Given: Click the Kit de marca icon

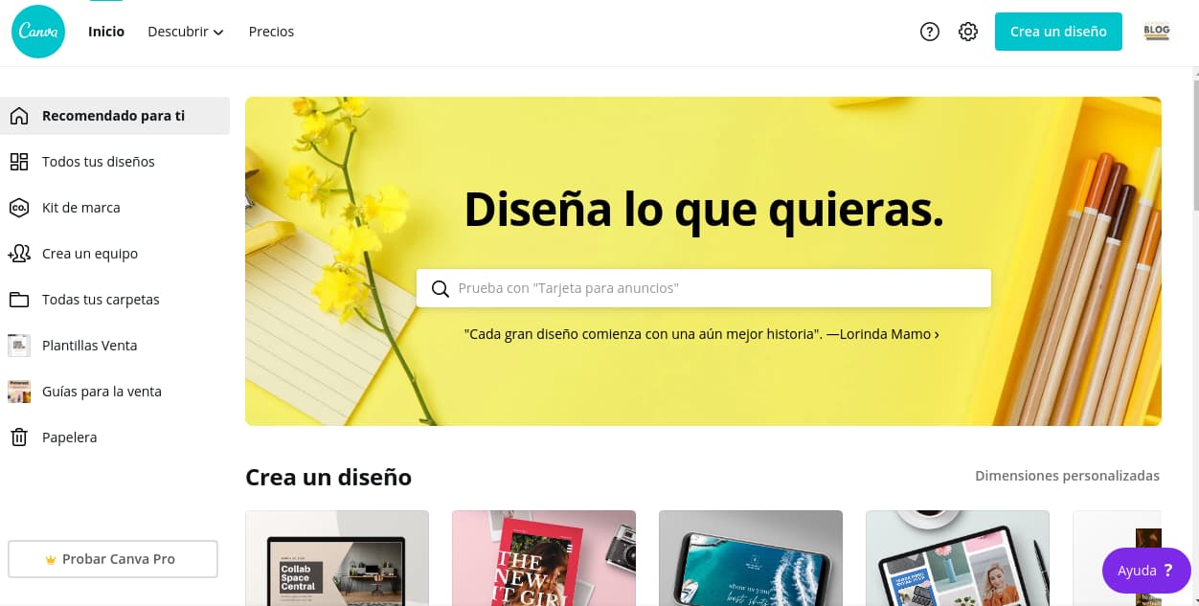Looking at the screenshot, I should (19, 208).
